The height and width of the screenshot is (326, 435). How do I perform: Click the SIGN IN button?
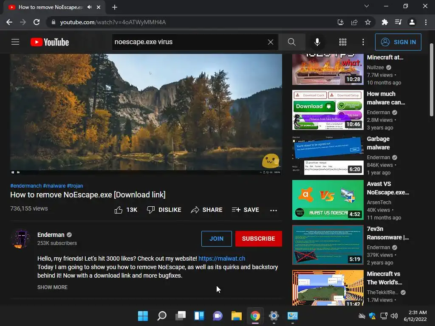[x=398, y=42]
